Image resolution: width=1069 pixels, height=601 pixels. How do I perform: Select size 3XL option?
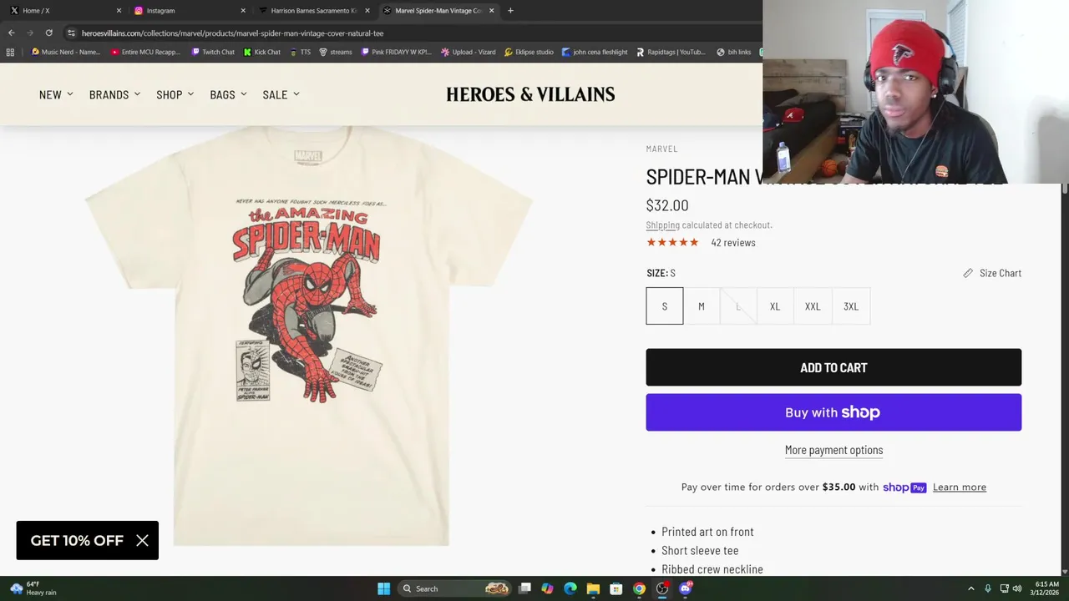851,306
